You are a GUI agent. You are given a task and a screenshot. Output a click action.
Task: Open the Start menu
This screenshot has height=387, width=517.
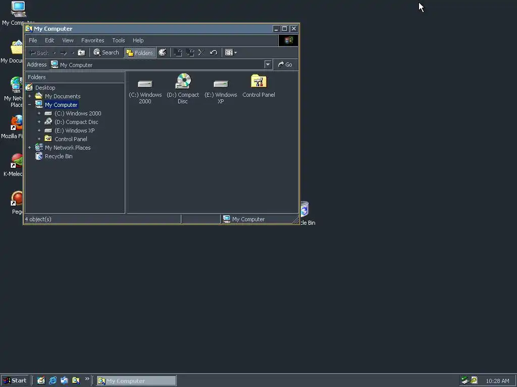pyautogui.click(x=15, y=380)
